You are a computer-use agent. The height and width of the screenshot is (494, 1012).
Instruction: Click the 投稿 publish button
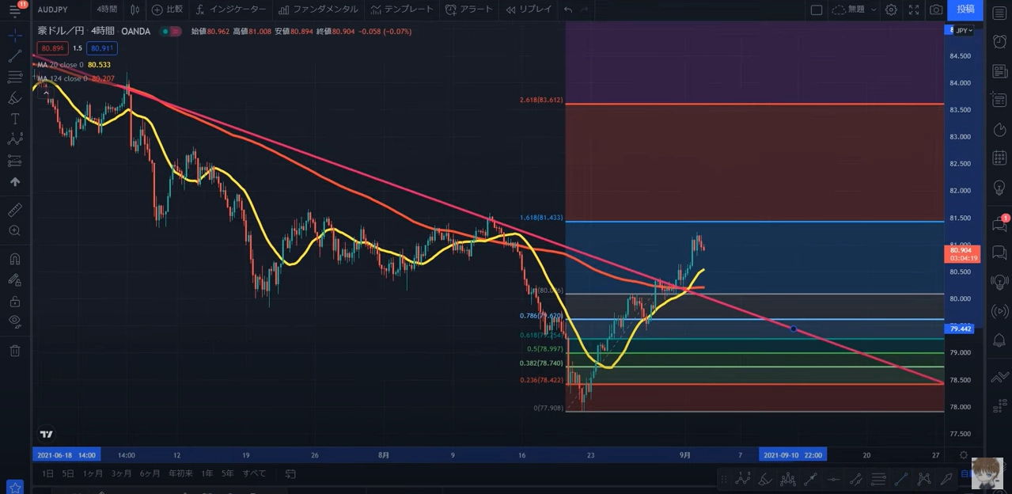coord(965,9)
